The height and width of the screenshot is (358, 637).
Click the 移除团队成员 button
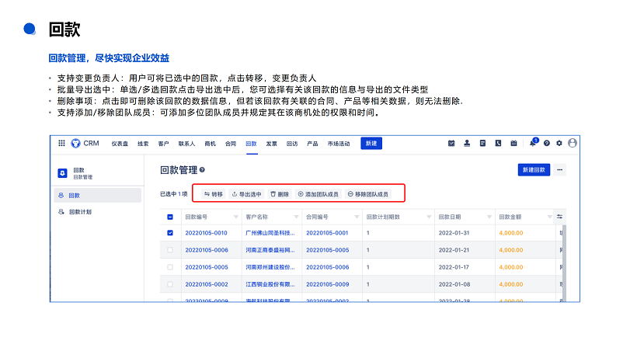point(368,194)
